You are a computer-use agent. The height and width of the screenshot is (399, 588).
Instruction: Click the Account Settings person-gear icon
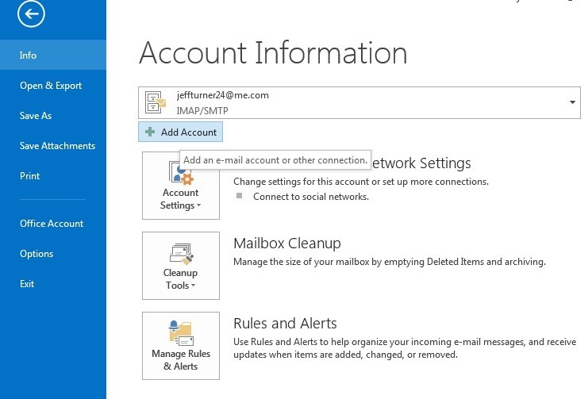(181, 172)
